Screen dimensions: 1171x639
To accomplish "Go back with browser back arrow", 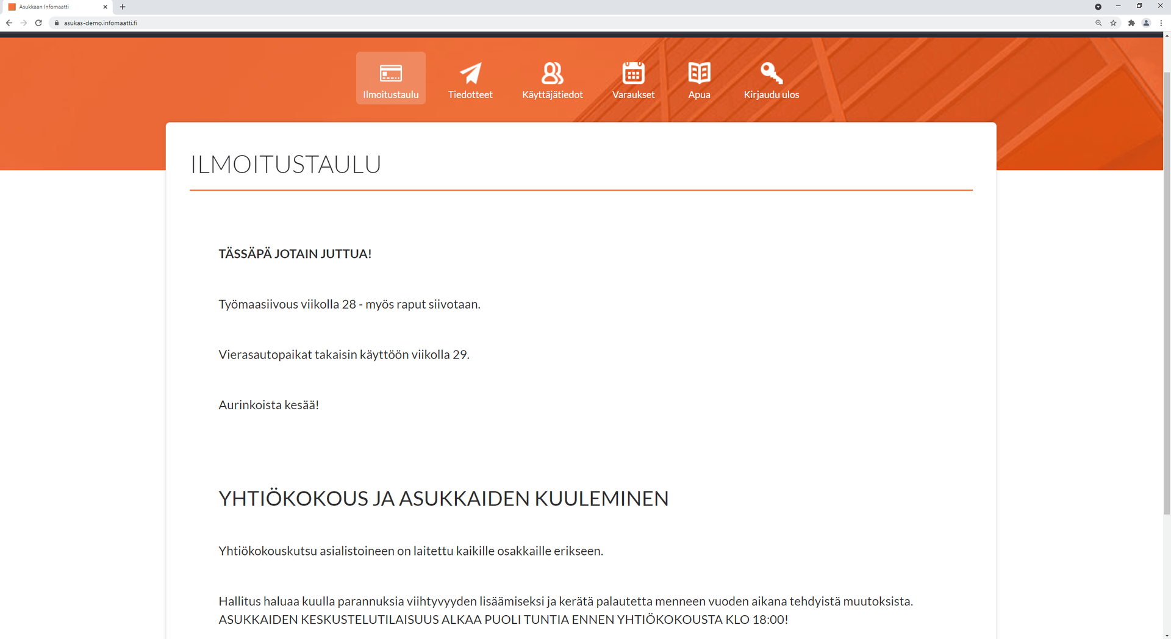I will (x=9, y=23).
